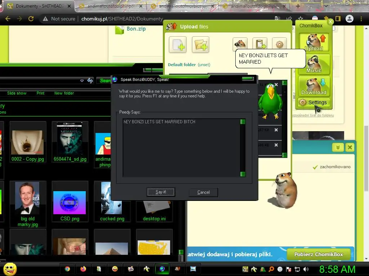Image resolution: width=369 pixels, height=276 pixels.
Task: Click the Peedy Says scrollbar down arrow
Action: click(x=243, y=174)
